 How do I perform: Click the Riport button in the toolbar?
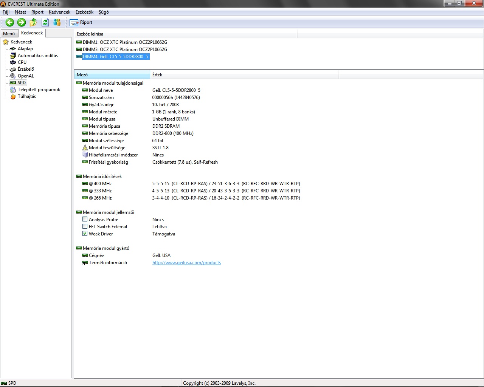[x=81, y=22]
